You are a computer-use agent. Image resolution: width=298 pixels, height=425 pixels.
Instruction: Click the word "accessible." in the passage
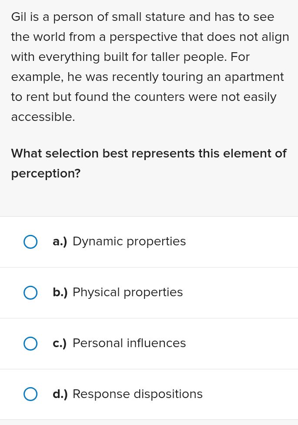[x=43, y=117]
